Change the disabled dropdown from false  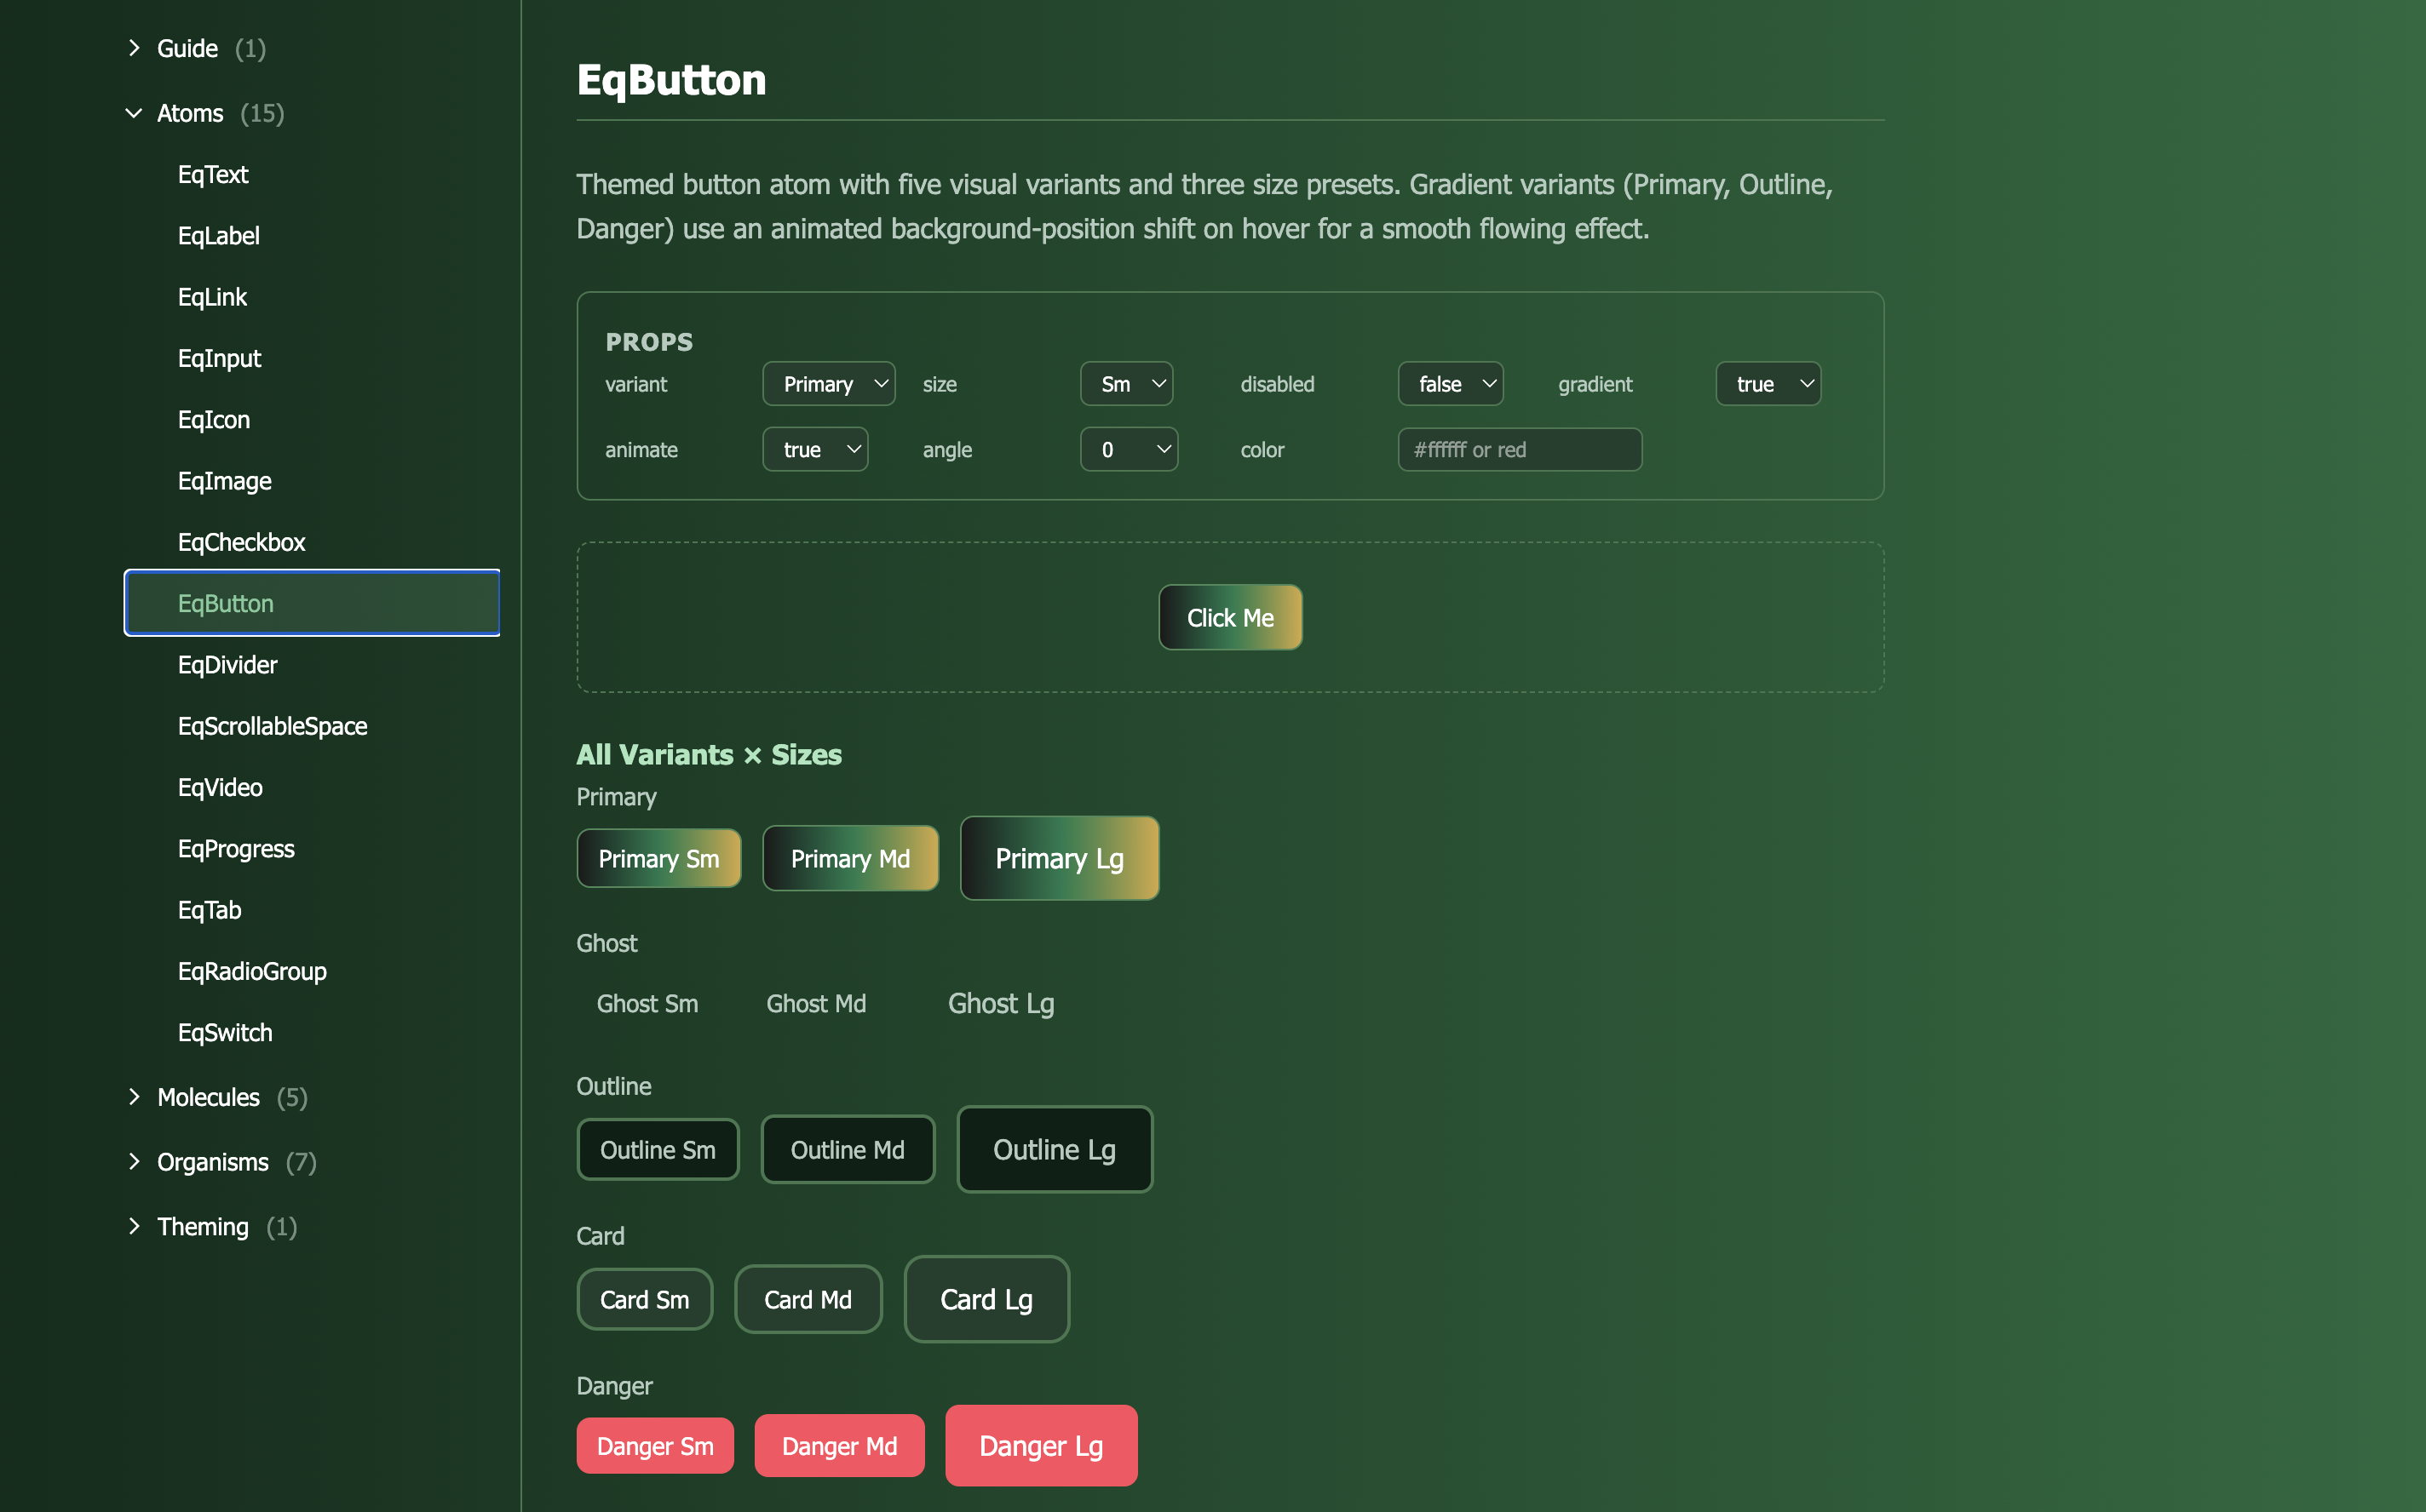coord(1450,383)
